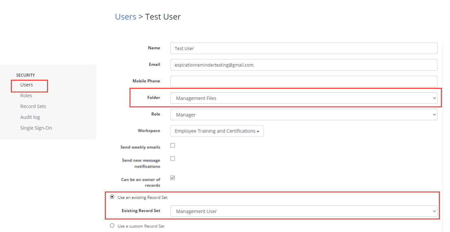
Task: Uncheck Can be an owner of records
Action: click(x=172, y=178)
